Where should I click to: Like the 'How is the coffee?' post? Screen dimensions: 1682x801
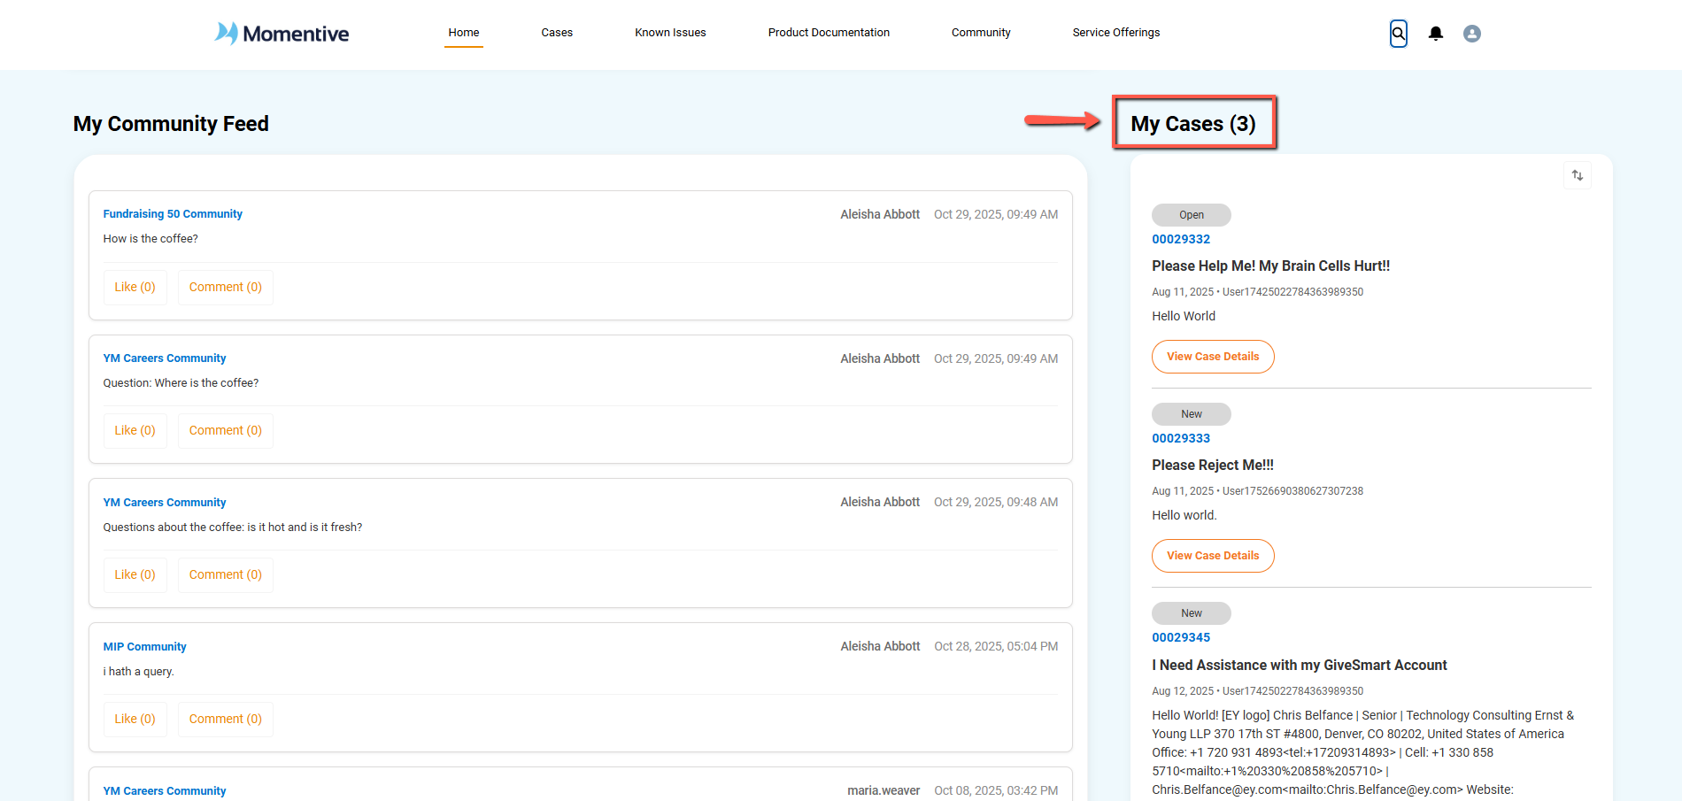click(x=135, y=287)
